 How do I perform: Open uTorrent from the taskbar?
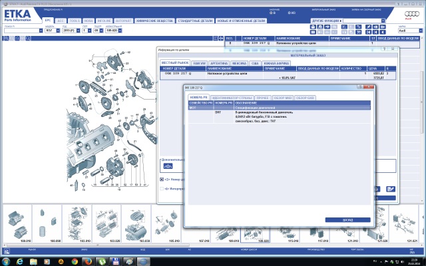(x=103, y=261)
